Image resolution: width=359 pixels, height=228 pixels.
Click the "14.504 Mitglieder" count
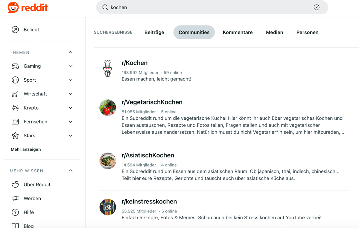click(x=139, y=165)
